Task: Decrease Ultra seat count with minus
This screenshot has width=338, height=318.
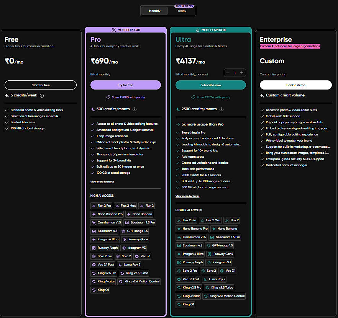Action: (x=228, y=73)
